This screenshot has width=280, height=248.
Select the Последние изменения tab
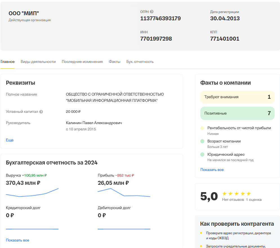tap(82, 62)
